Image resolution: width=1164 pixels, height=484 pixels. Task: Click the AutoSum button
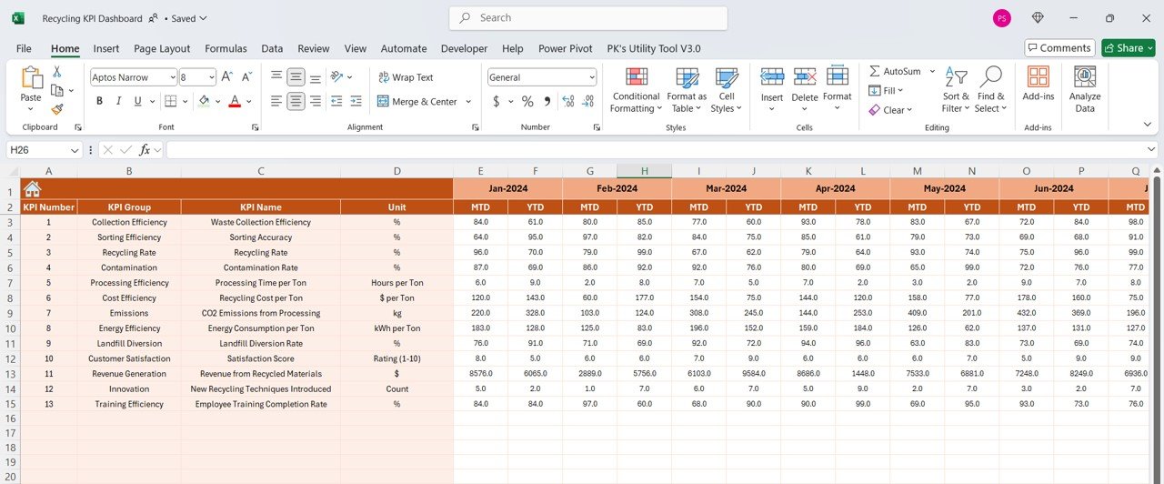(x=894, y=71)
